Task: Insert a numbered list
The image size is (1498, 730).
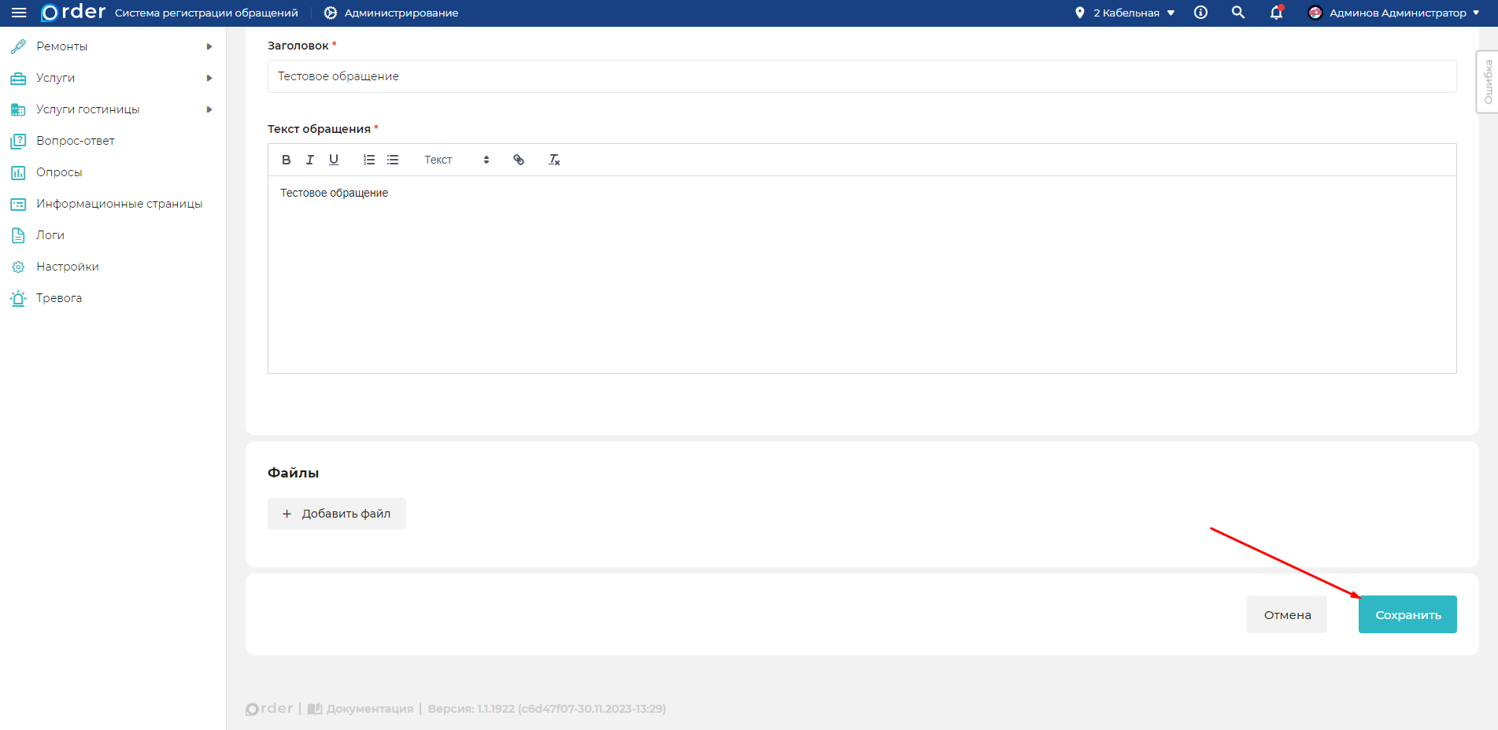Action: point(368,160)
